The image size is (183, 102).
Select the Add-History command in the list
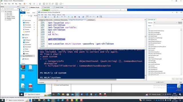click(x=151, y=57)
